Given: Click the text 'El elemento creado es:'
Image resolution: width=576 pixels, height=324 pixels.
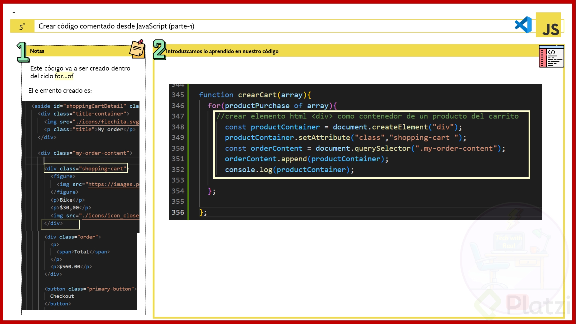Looking at the screenshot, I should tap(60, 91).
